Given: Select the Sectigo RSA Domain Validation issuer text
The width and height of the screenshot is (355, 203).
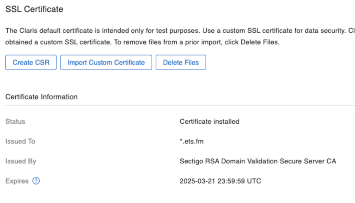Looking at the screenshot, I should coord(257,161).
